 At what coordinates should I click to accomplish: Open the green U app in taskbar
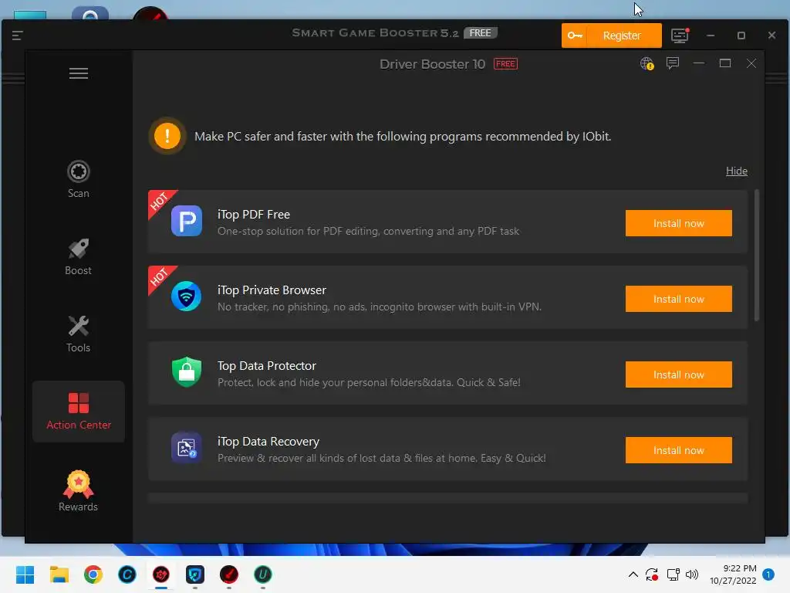coord(262,574)
